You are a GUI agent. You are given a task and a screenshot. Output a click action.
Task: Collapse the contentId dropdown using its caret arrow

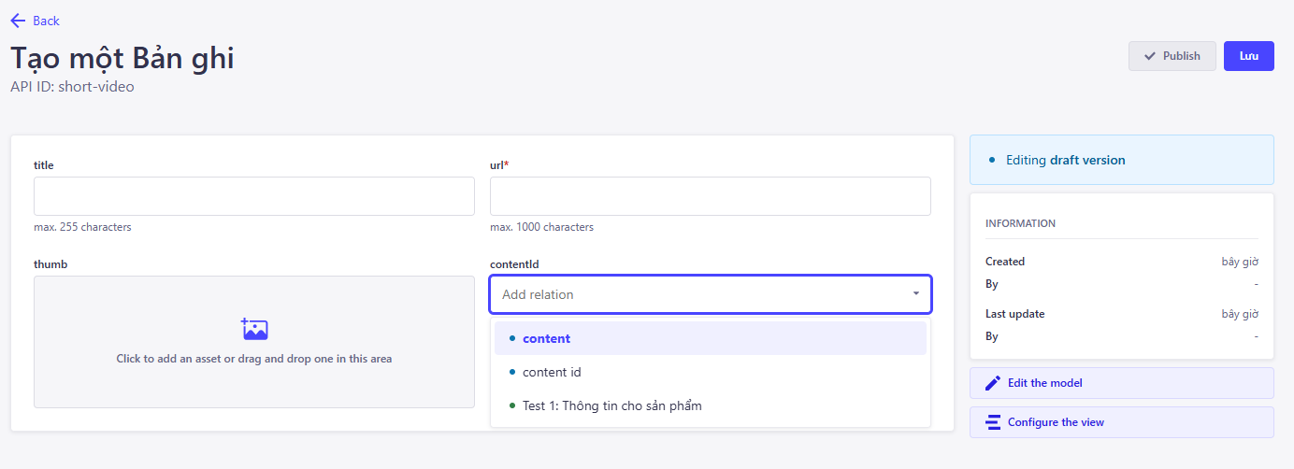(916, 294)
